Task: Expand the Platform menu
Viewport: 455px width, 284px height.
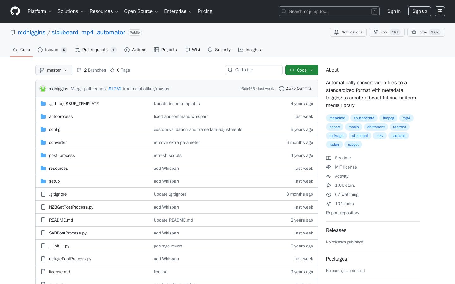Action: pyautogui.click(x=40, y=11)
